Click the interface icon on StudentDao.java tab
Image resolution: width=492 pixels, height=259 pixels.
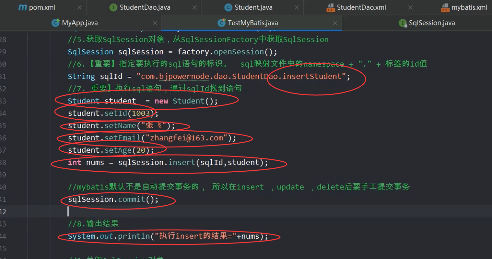pos(113,7)
